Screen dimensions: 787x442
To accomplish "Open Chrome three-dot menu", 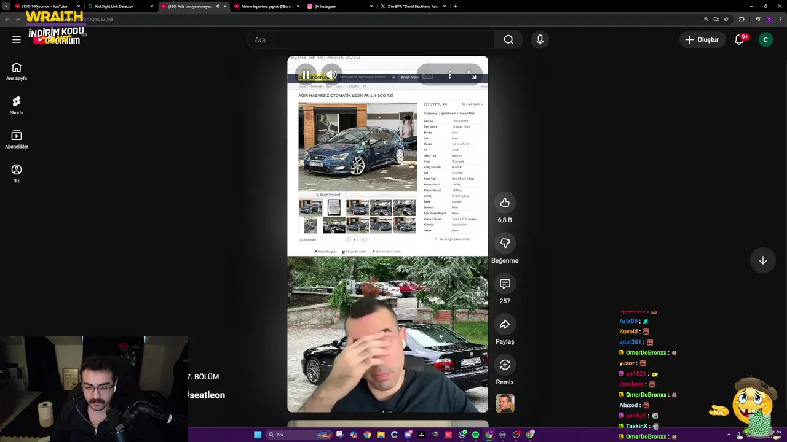I will tap(780, 19).
